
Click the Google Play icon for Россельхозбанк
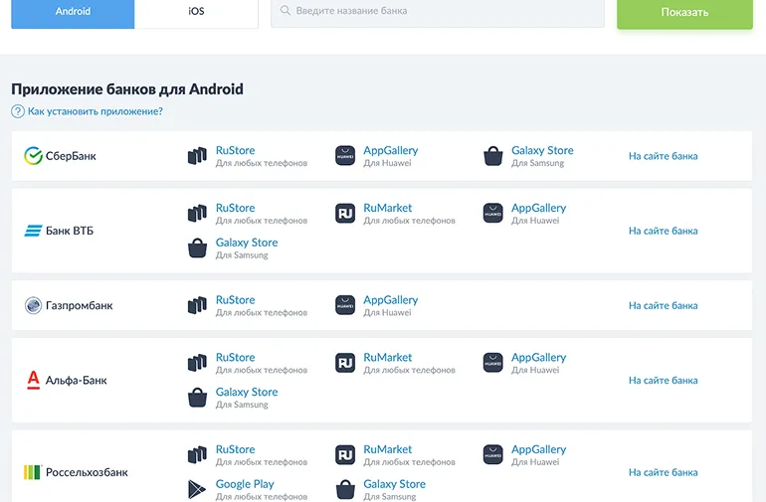[x=197, y=489]
